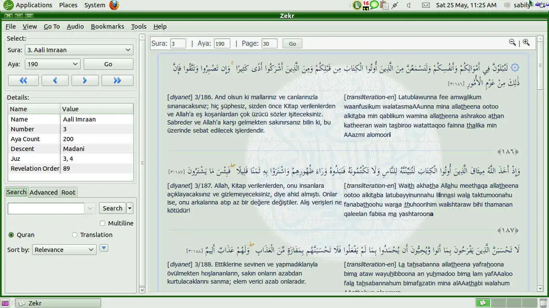The image size is (549, 308).
Task: Expand the search history dropdown arrow
Action: [90, 208]
